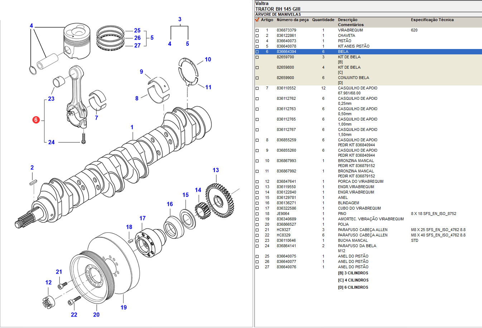Screen dimensions: 482x328
Task: Click the Descrição column header
Action: coord(347,20)
